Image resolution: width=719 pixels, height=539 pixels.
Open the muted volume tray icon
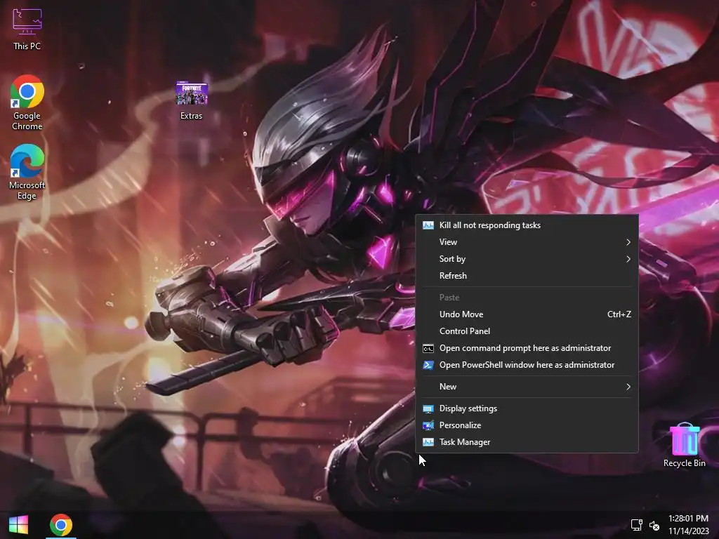654,525
